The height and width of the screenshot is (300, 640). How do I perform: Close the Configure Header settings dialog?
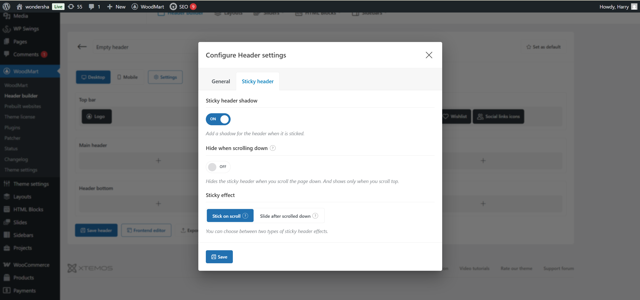point(429,55)
